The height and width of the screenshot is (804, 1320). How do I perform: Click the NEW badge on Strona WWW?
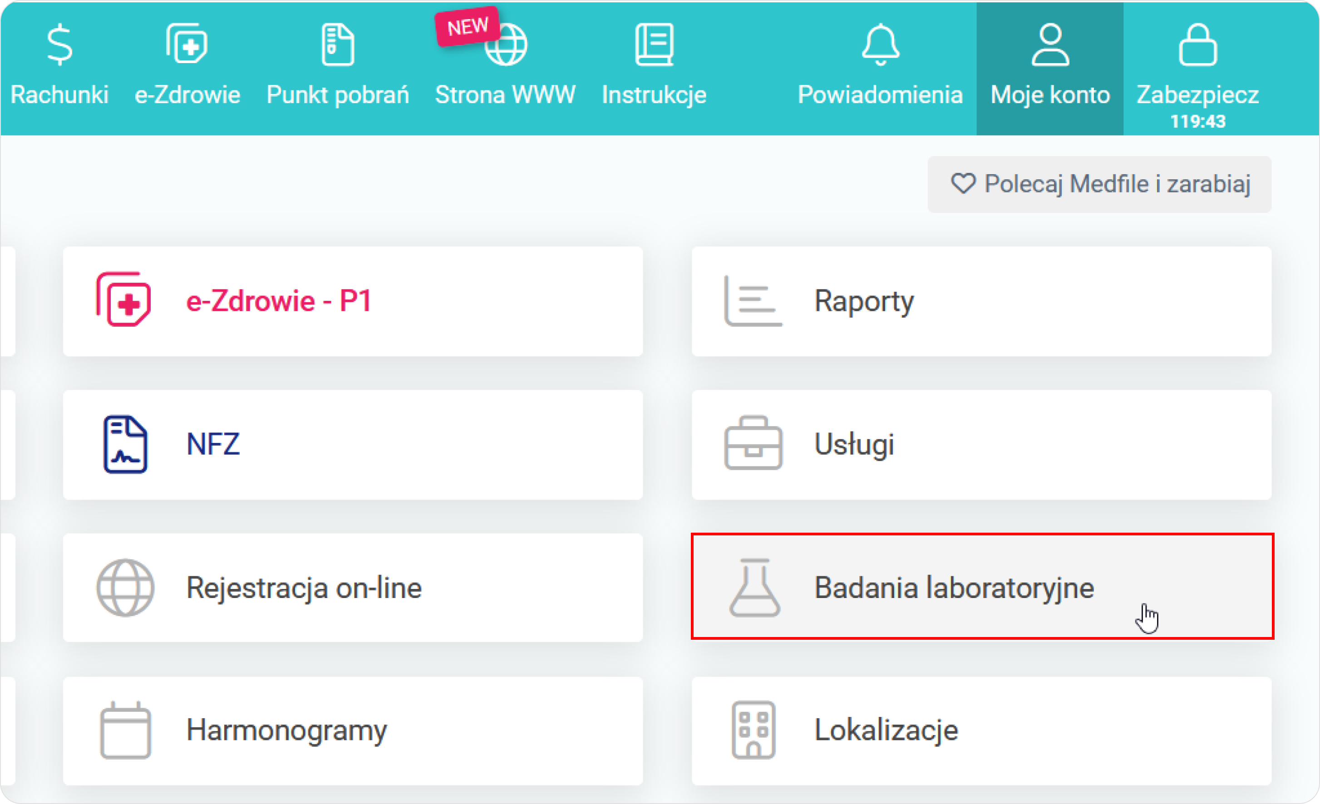[468, 27]
